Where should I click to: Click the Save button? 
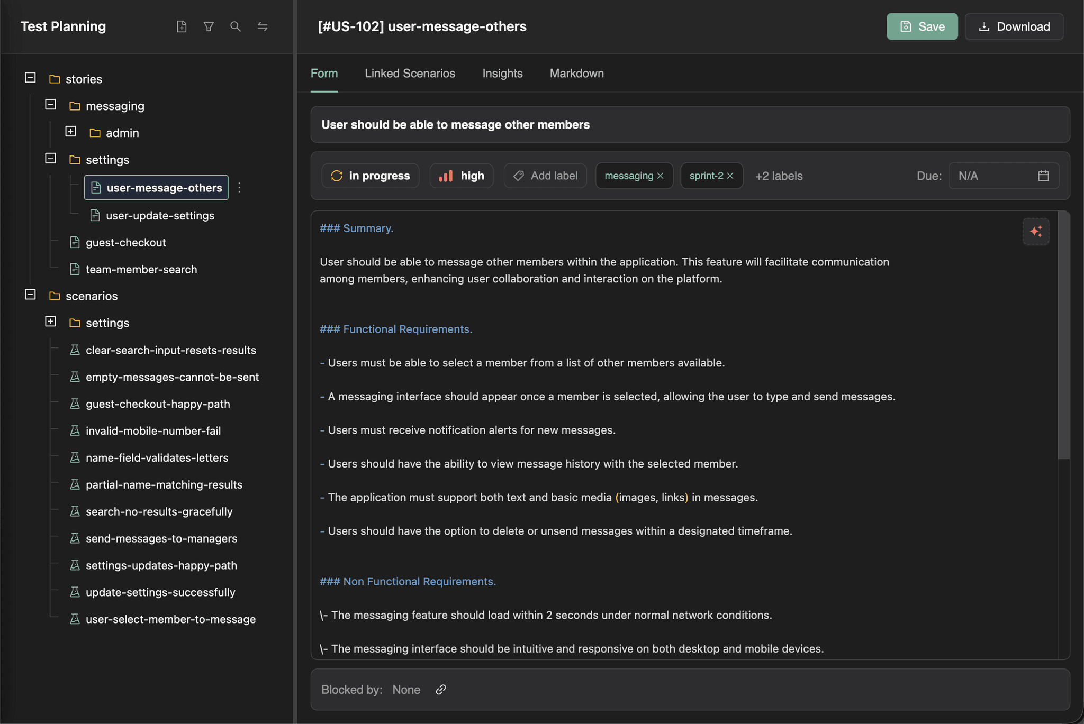(x=922, y=26)
